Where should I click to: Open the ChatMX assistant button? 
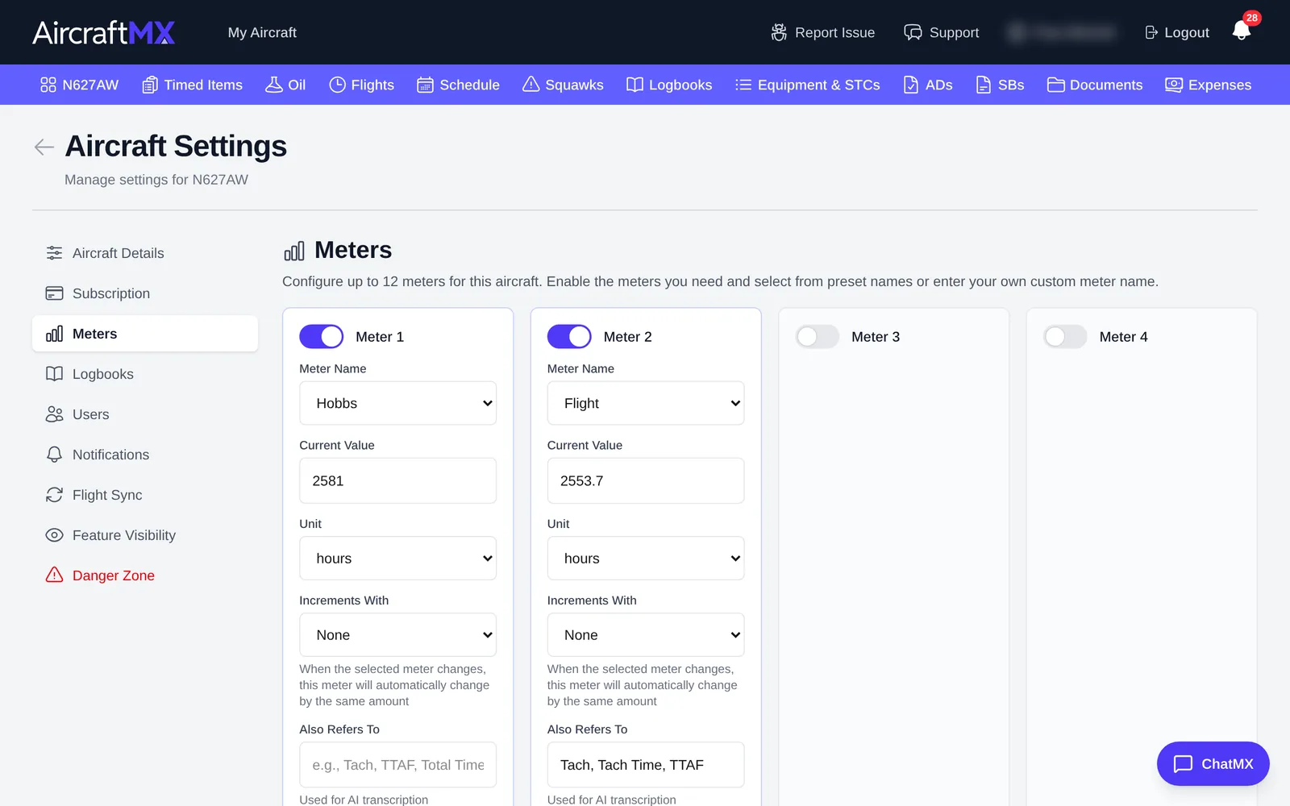1213,763
